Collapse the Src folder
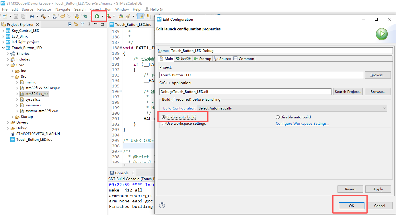The image size is (396, 215). (x=12, y=77)
